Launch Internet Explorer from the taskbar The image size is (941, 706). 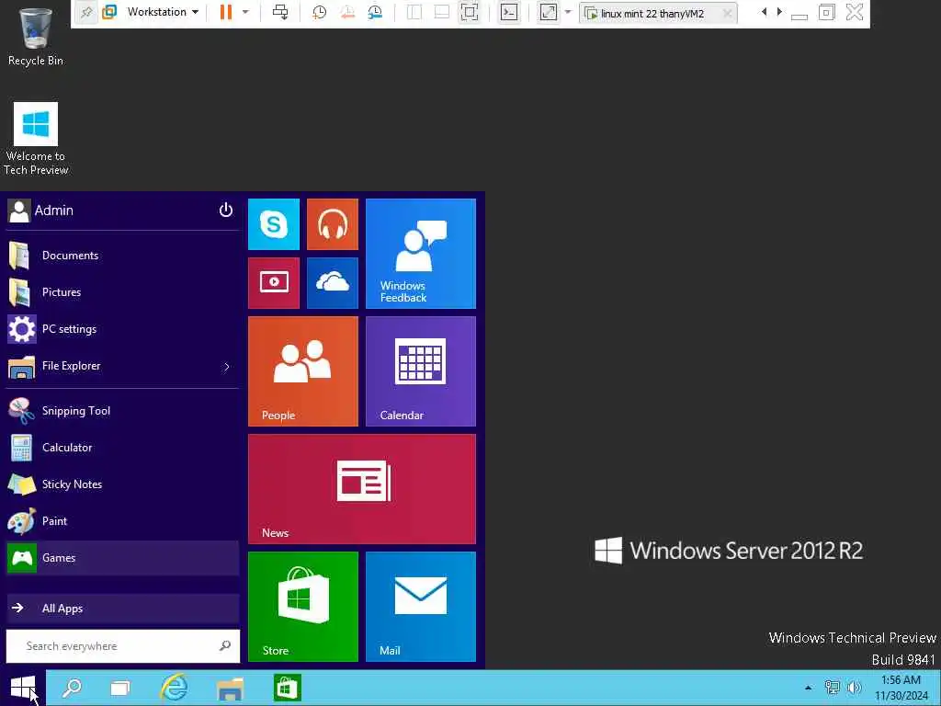175,688
